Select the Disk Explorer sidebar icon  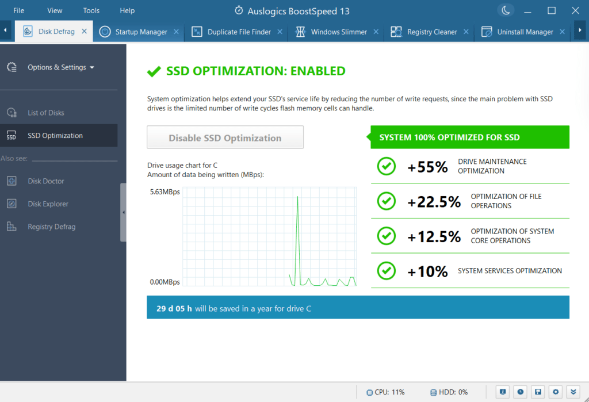(12, 204)
